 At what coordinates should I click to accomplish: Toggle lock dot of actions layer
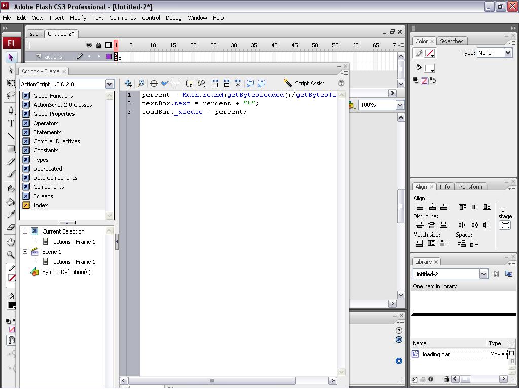click(x=98, y=57)
